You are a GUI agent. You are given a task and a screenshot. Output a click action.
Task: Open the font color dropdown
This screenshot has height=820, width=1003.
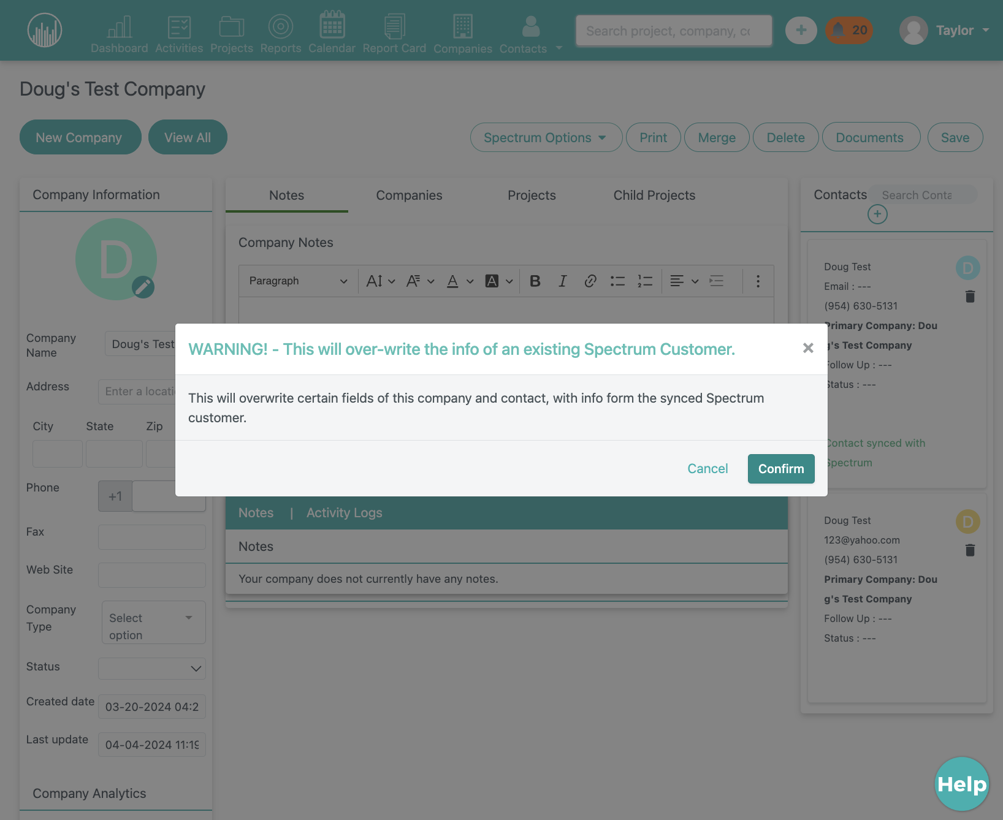460,281
